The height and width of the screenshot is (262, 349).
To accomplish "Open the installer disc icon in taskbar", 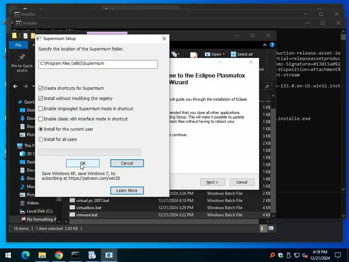I will pos(92,255).
